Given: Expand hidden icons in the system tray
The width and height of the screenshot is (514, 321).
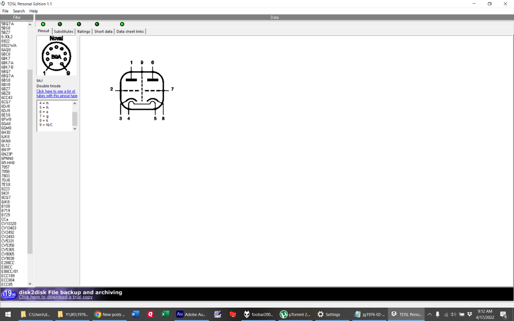Looking at the screenshot, I should tap(429, 314).
